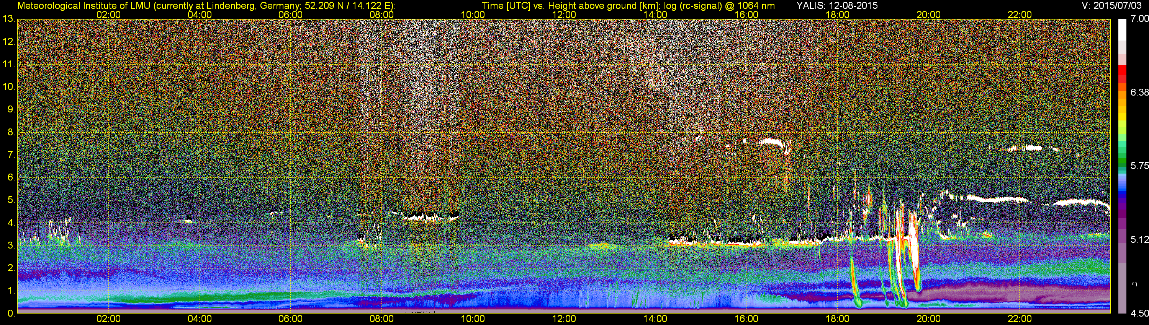
Task: Click the colorbar value 6.38
Action: (1139, 93)
